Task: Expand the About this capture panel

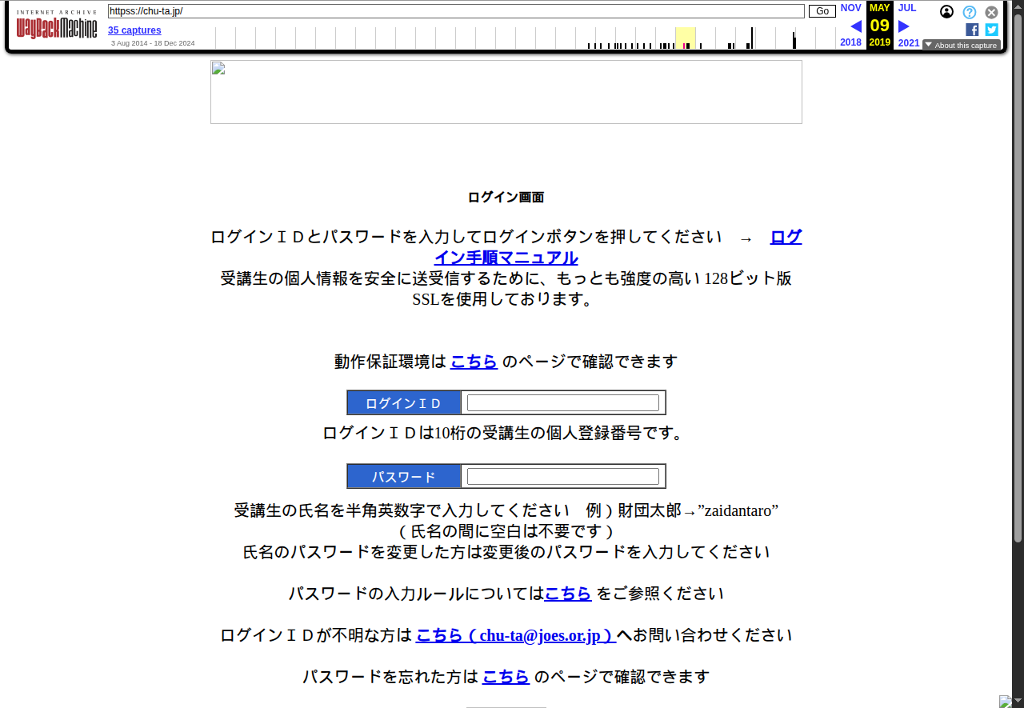Action: 961,45
